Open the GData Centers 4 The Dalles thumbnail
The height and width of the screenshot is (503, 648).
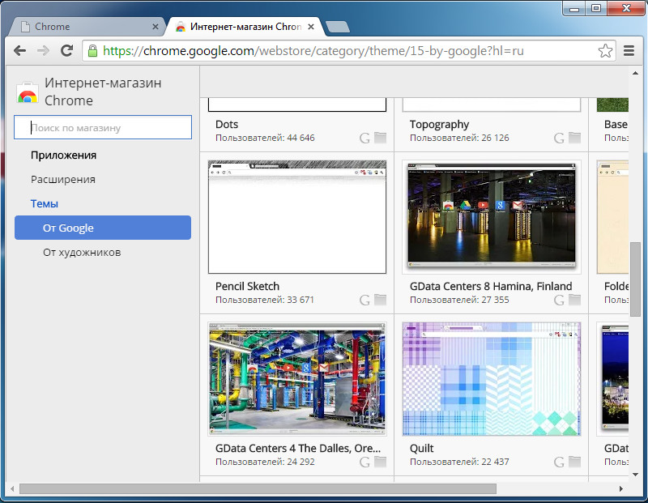(x=297, y=379)
